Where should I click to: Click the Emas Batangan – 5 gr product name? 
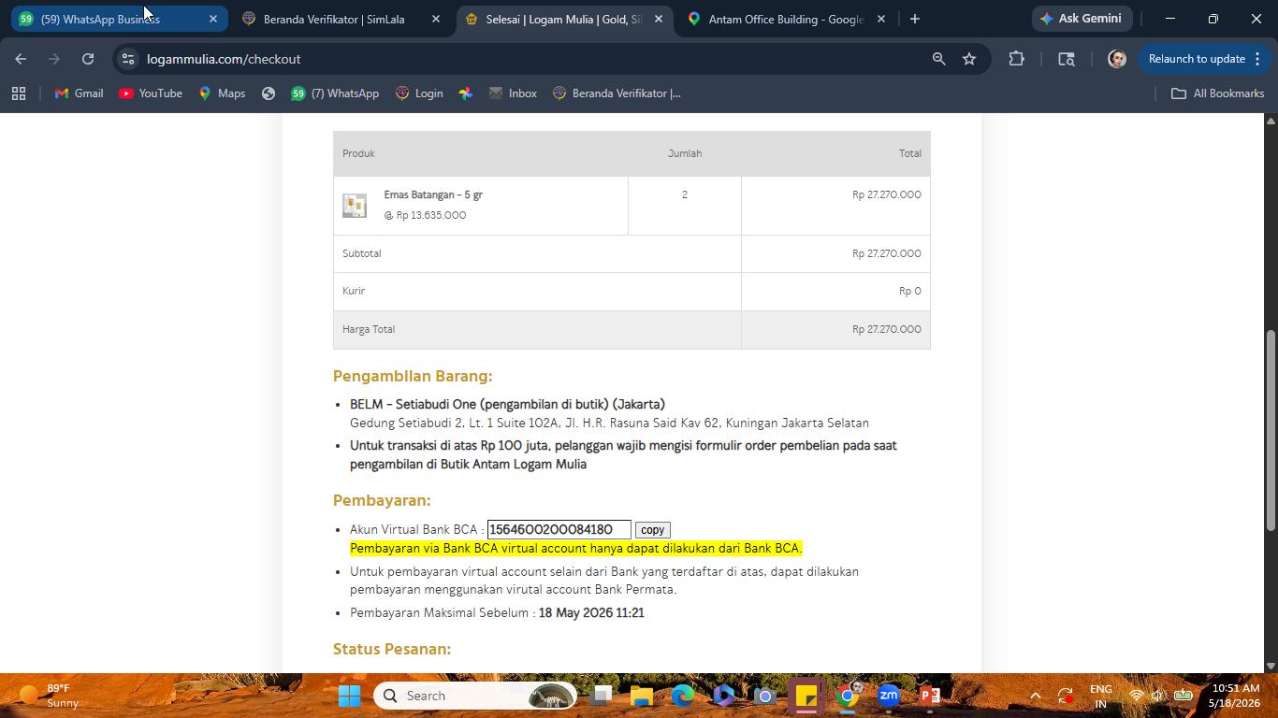(433, 194)
